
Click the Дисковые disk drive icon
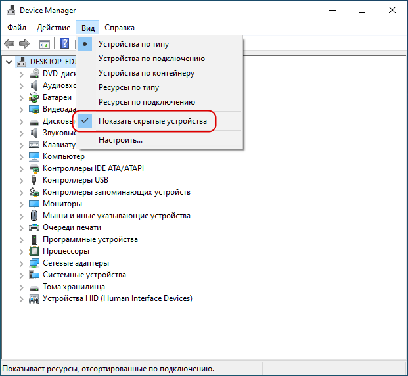tap(34, 122)
